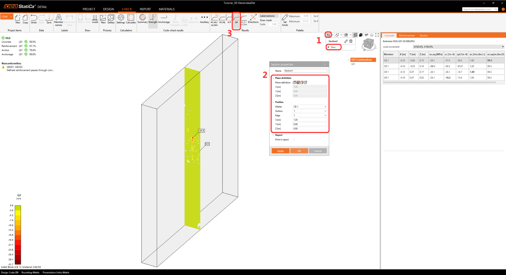Add a new section with + New
Viewport: 506px width, 275px height.
(x=333, y=47)
